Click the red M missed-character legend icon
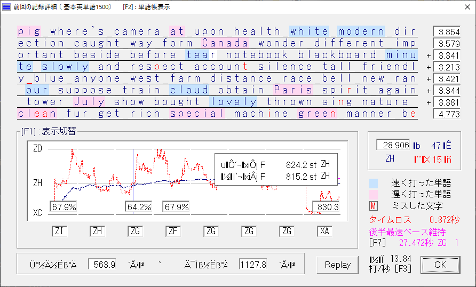This screenshot has height=287, width=476. (374, 206)
